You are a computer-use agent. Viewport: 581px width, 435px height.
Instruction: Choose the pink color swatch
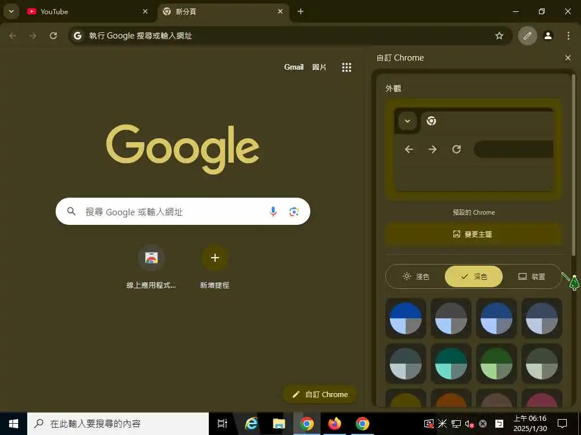click(x=542, y=399)
